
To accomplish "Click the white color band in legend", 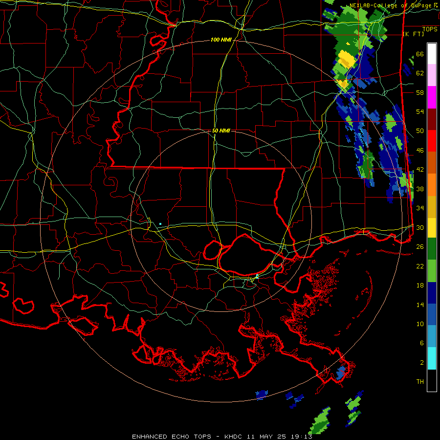I will (x=432, y=54).
